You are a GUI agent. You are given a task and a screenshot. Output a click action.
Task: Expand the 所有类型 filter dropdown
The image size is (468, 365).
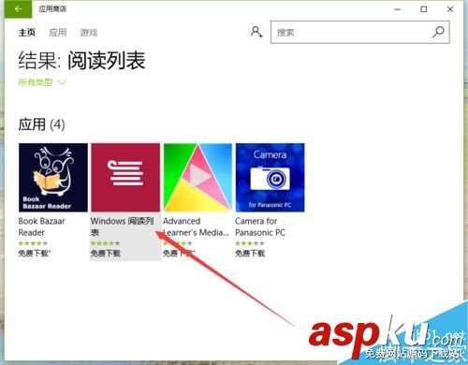tap(42, 82)
